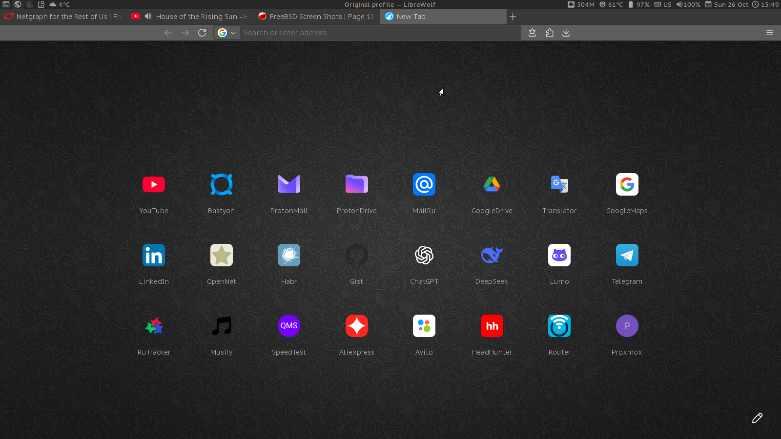This screenshot has width=781, height=439.
Task: Open the Downloads panel in the toolbar
Action: pyautogui.click(x=566, y=33)
